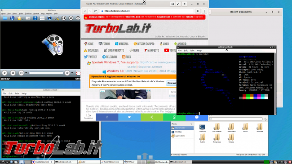Select the Templates folder icon
The width and height of the screenshot is (292, 164).
tap(217, 138)
